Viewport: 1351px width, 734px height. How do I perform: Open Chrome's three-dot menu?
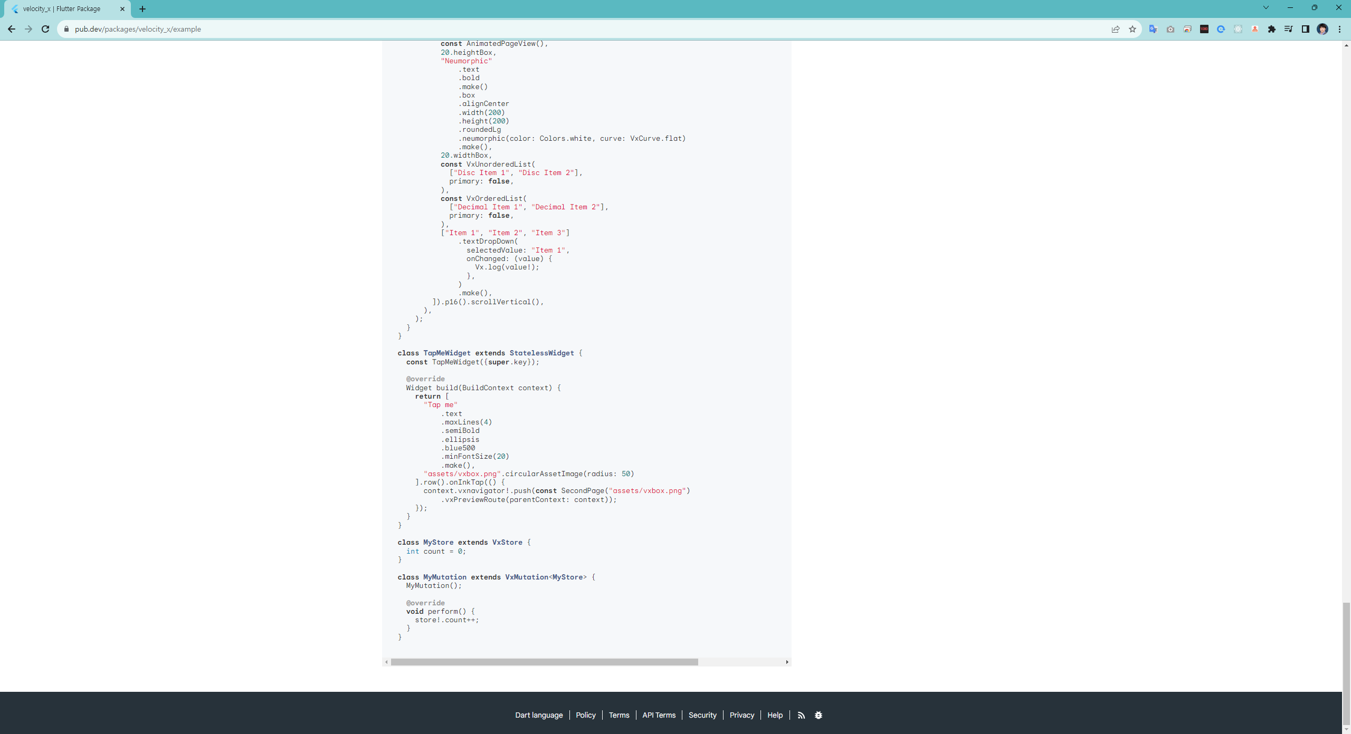click(1339, 30)
